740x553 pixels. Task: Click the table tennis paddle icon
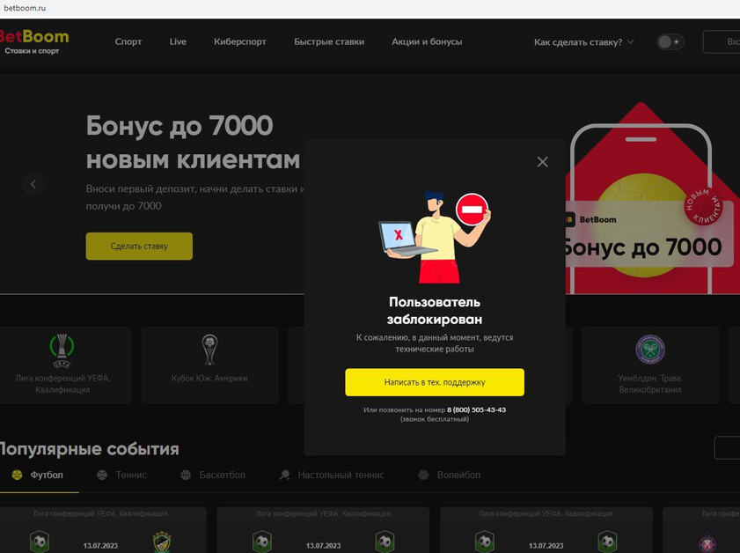click(x=284, y=476)
